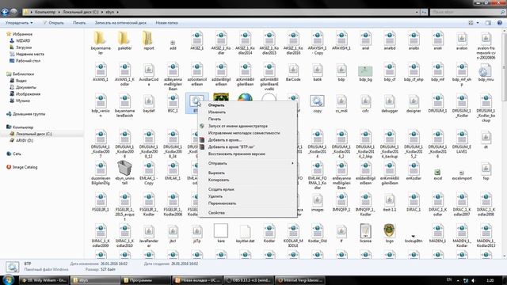The width and height of the screenshot is (507, 285).
Task: Select the kare blank image file
Action: pyautogui.click(x=221, y=230)
